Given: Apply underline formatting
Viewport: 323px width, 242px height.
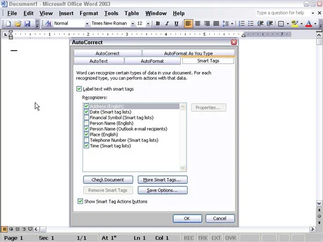Looking at the screenshot, I should tap(177, 23).
